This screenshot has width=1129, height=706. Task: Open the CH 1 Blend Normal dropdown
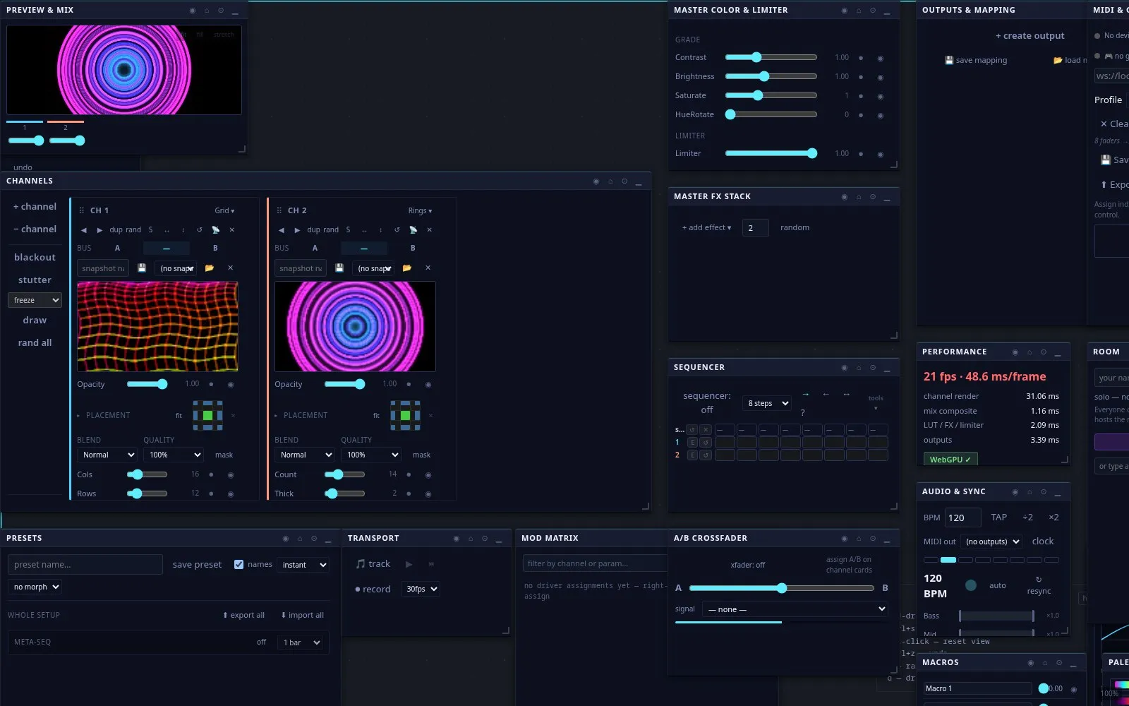click(x=107, y=455)
